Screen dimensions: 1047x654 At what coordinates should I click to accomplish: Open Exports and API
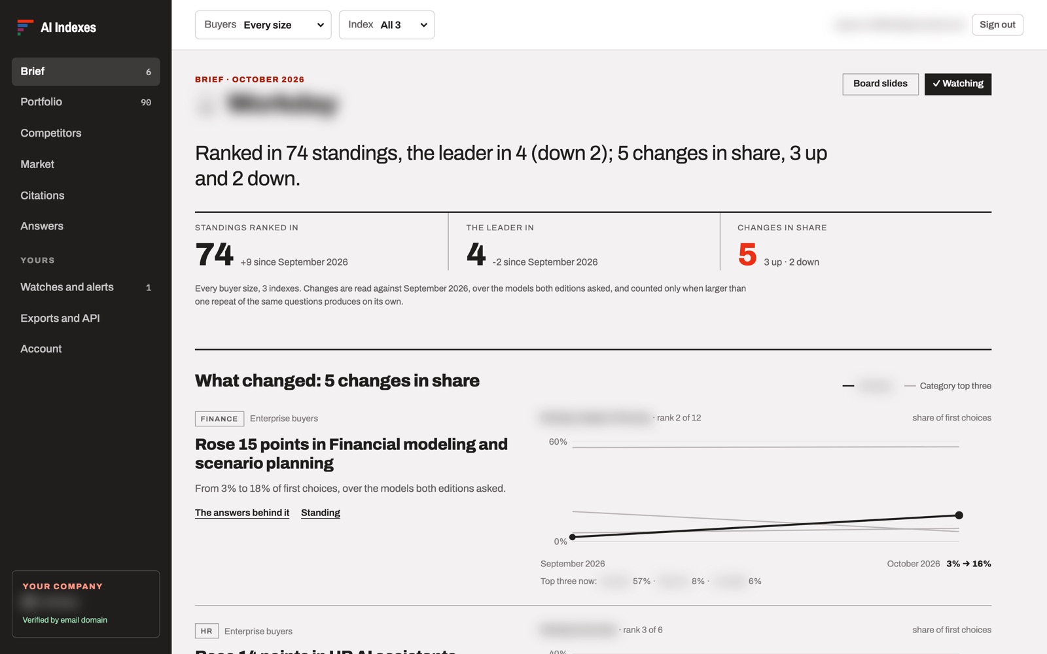click(x=86, y=318)
